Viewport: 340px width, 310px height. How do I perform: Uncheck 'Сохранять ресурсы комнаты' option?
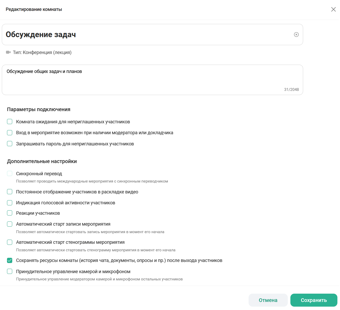click(x=10, y=260)
